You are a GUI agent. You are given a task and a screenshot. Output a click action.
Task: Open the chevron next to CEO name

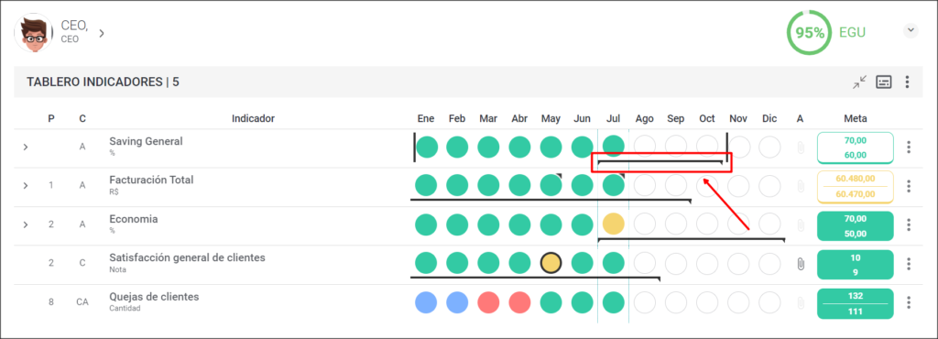(x=102, y=33)
